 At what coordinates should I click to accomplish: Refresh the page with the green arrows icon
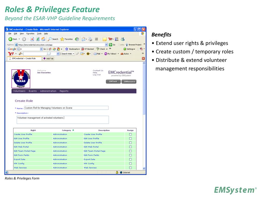tap(38, 39)
